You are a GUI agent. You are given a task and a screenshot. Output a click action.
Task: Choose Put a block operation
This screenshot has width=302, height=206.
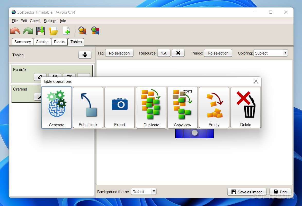pyautogui.click(x=88, y=108)
